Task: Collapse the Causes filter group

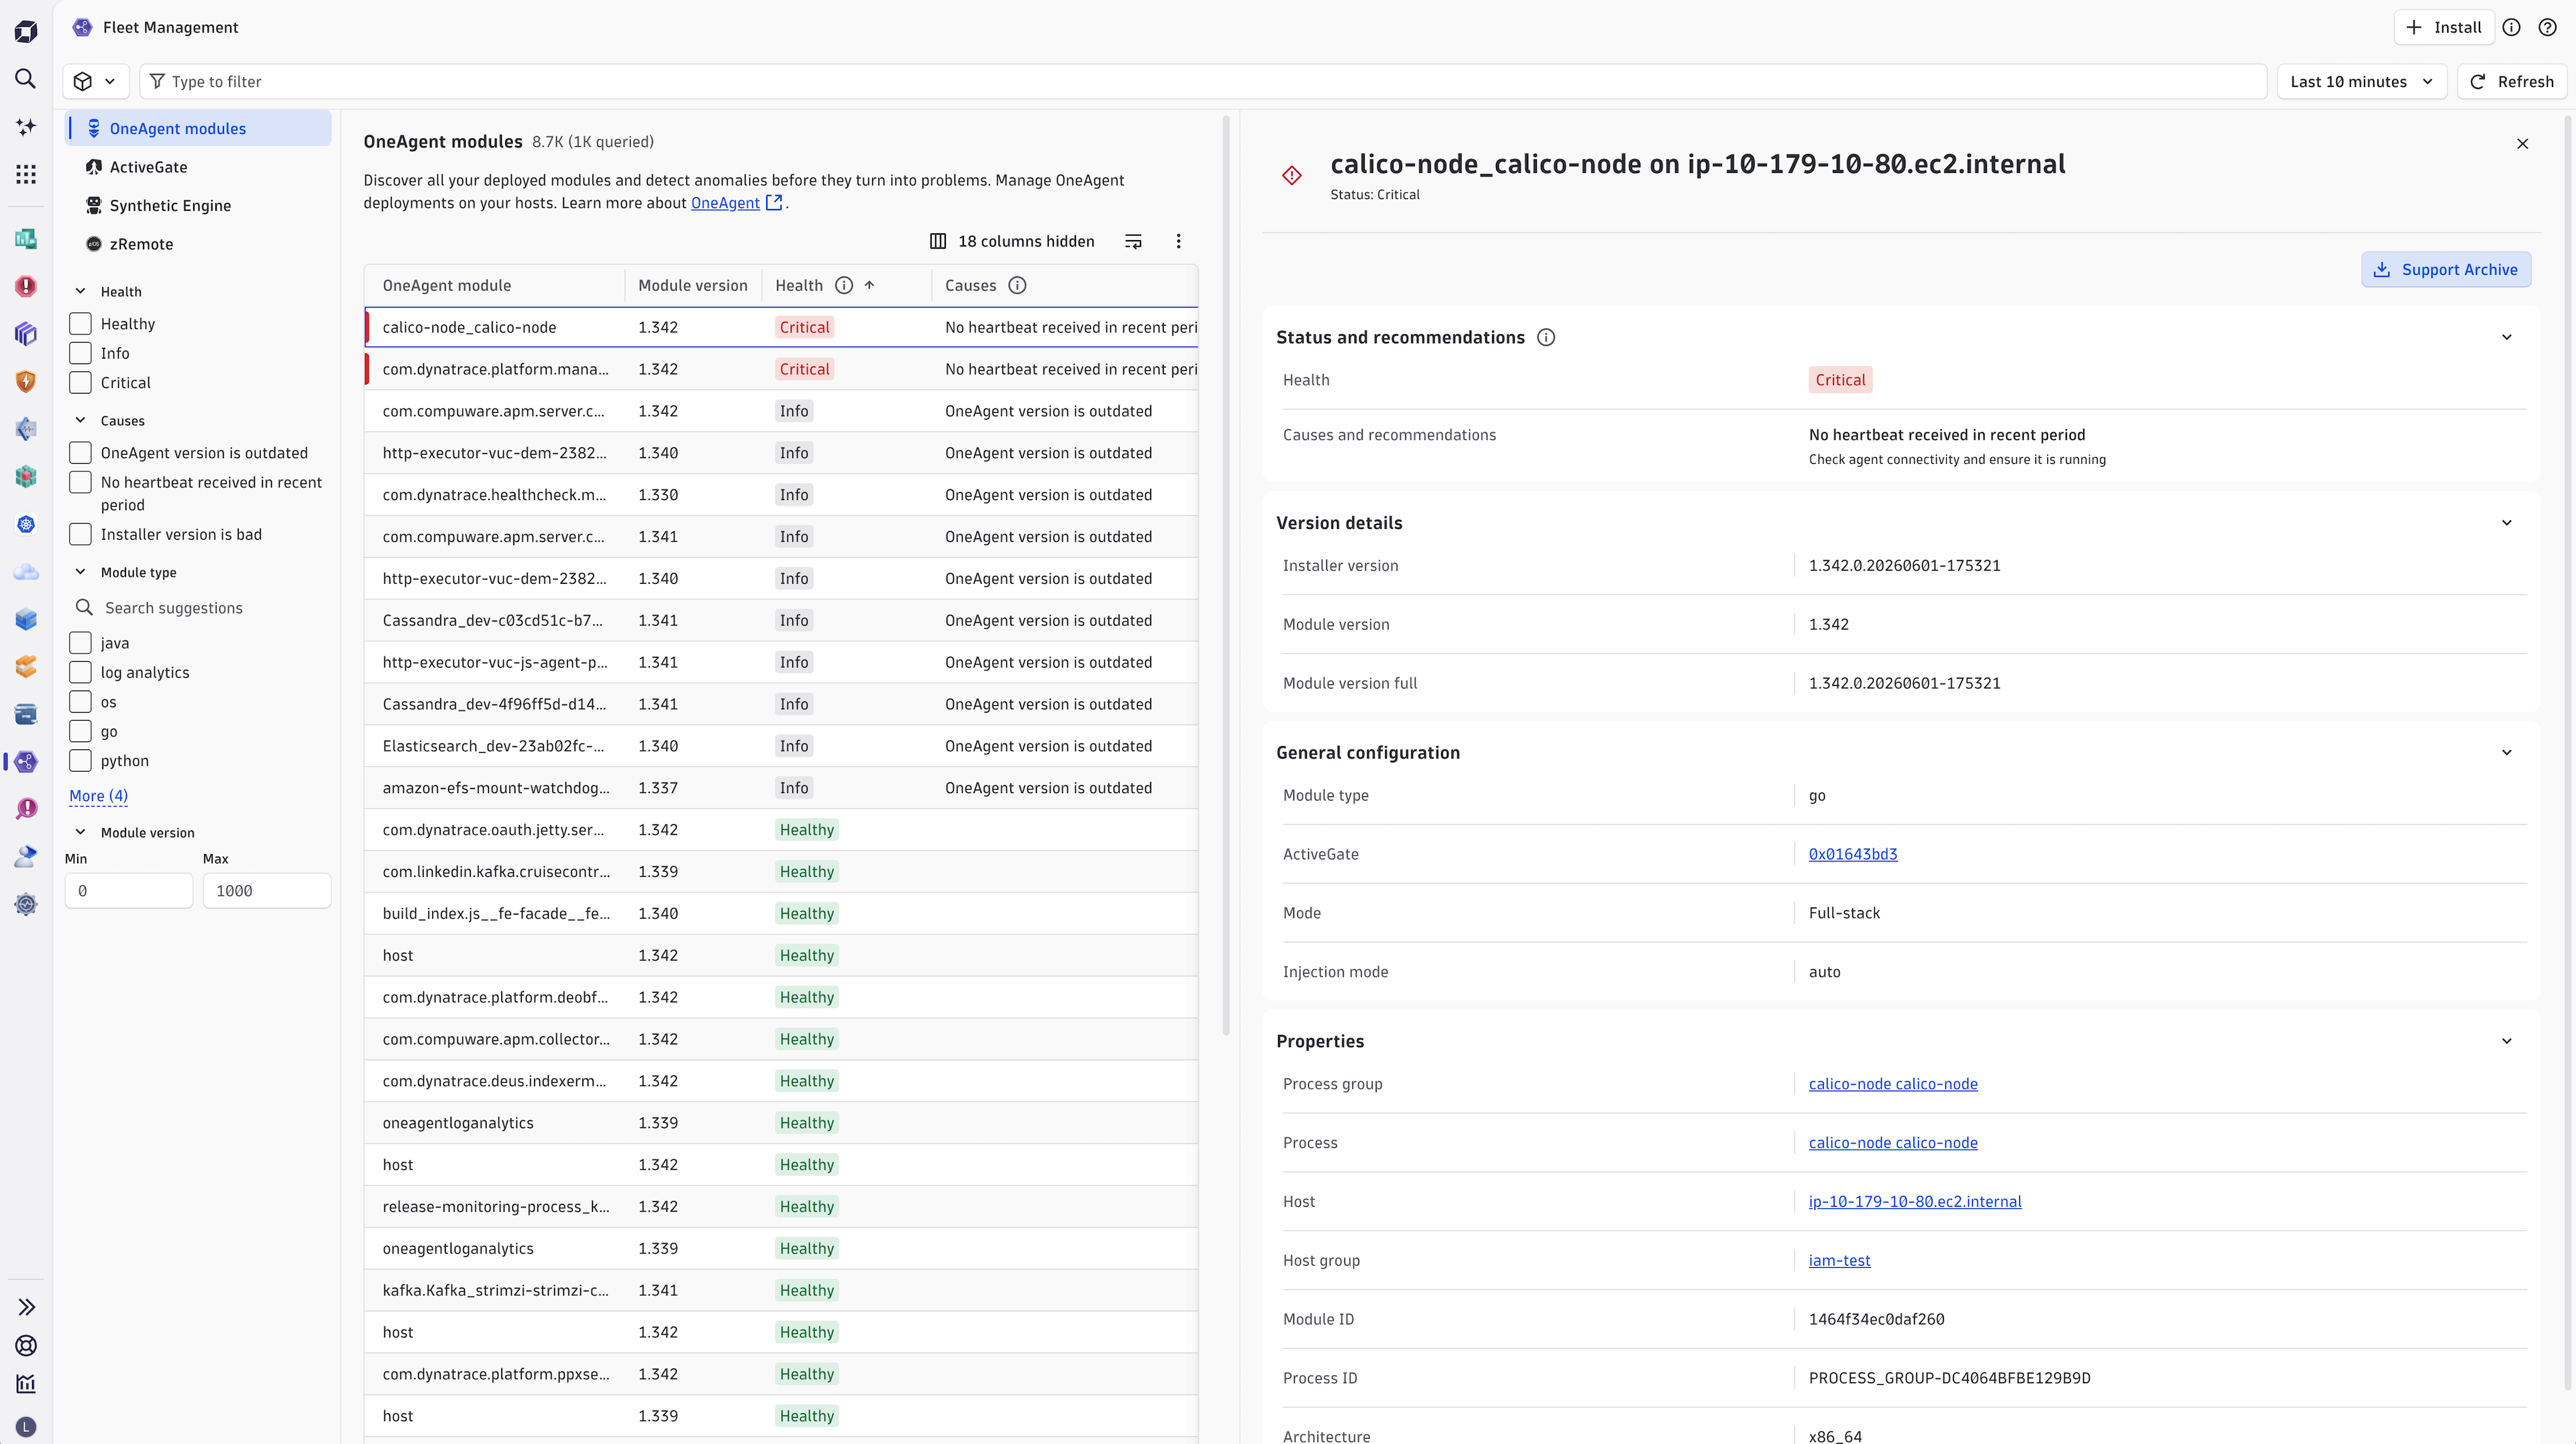Action: [x=81, y=421]
